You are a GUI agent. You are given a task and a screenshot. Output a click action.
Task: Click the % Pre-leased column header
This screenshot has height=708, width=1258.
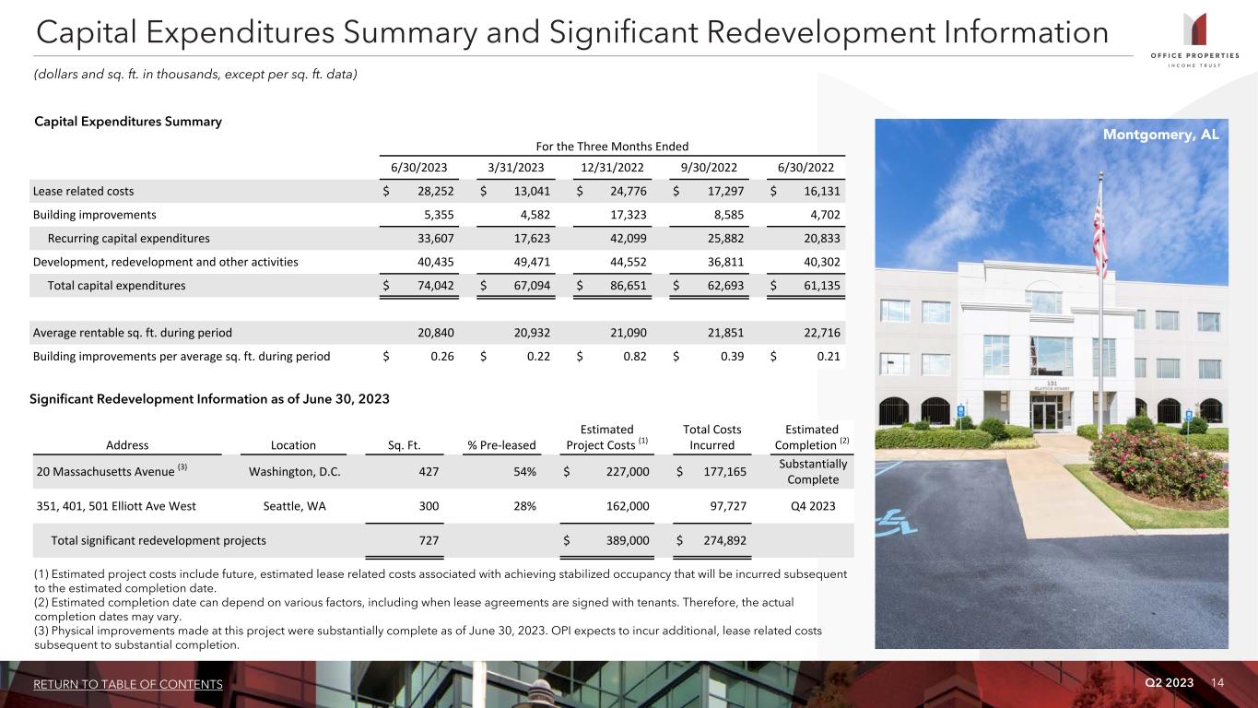pyautogui.click(x=501, y=444)
